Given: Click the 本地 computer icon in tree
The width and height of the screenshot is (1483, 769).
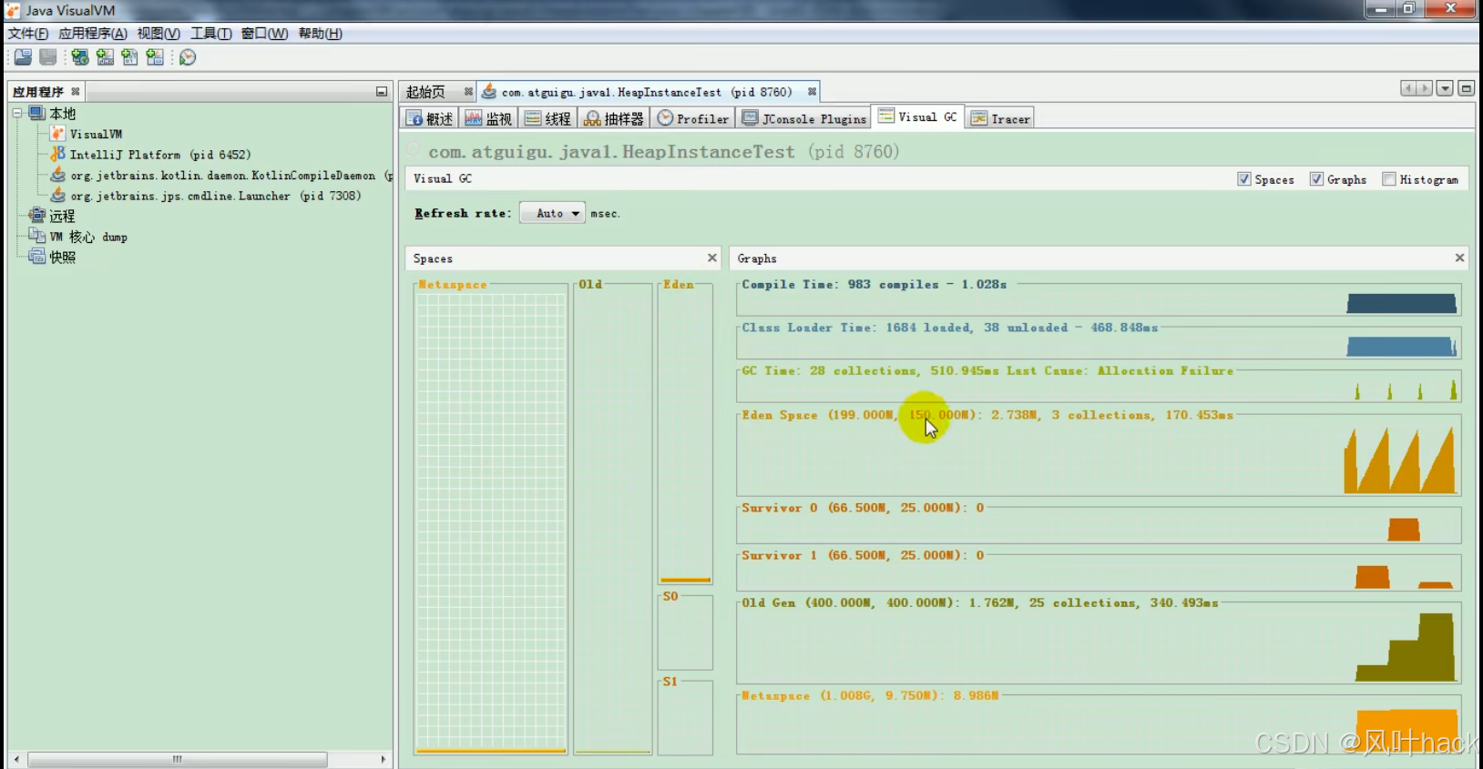Looking at the screenshot, I should [x=36, y=113].
